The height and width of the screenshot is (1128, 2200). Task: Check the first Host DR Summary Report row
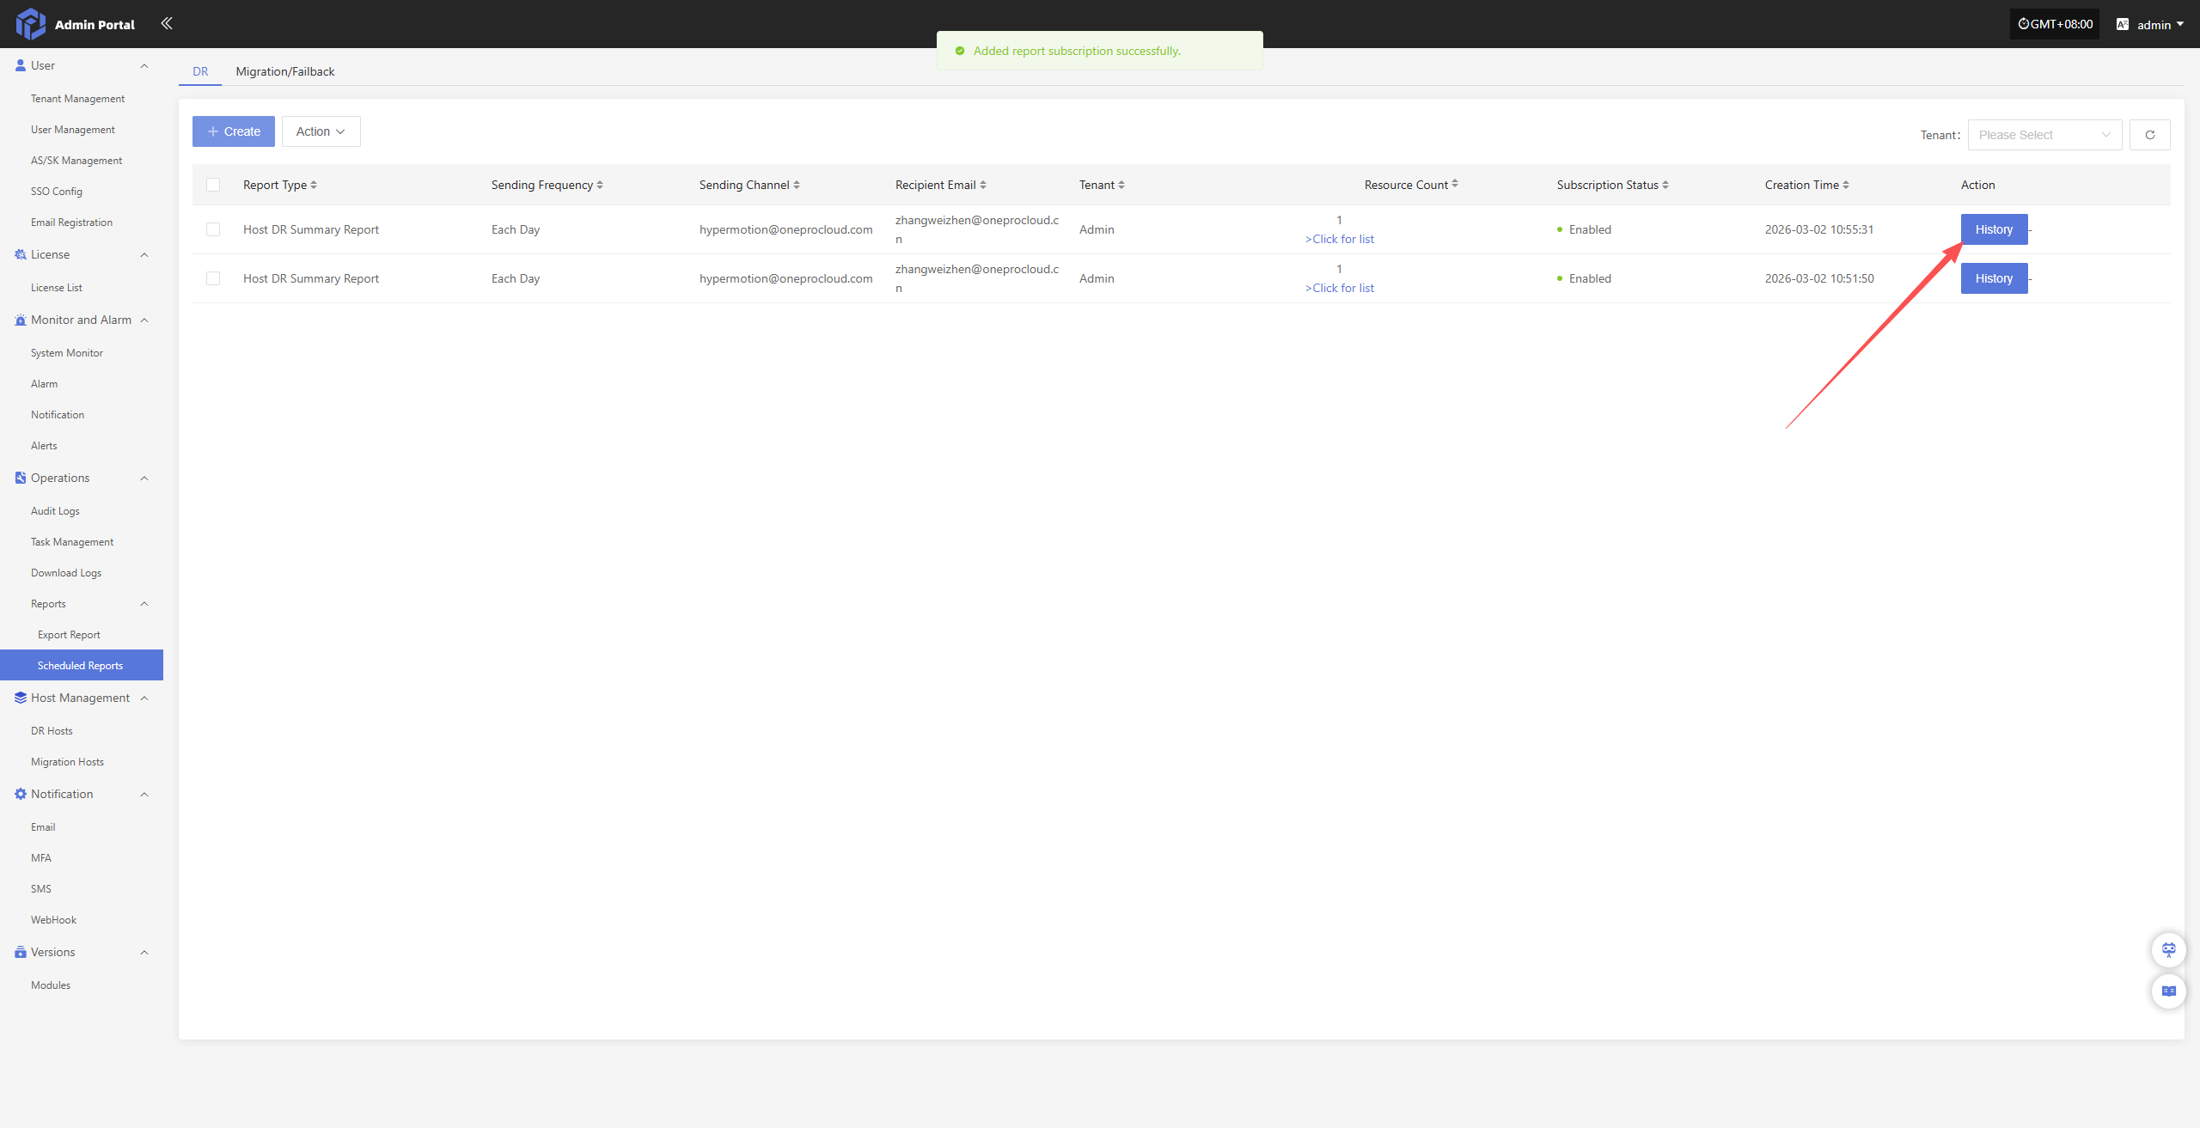pos(213,229)
